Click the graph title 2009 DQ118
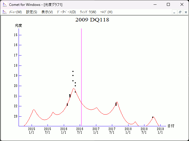This screenshot has height=141, width=189. click(92, 20)
